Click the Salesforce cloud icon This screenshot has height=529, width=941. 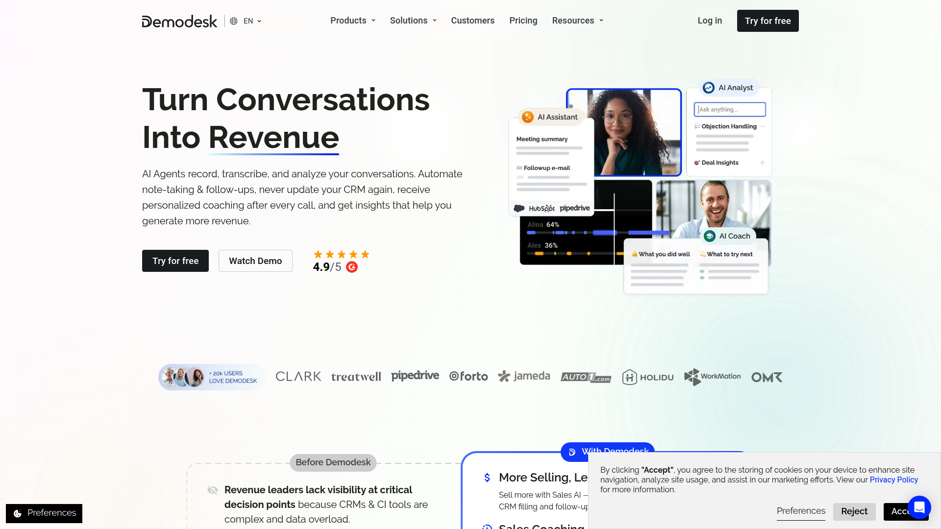(x=519, y=209)
